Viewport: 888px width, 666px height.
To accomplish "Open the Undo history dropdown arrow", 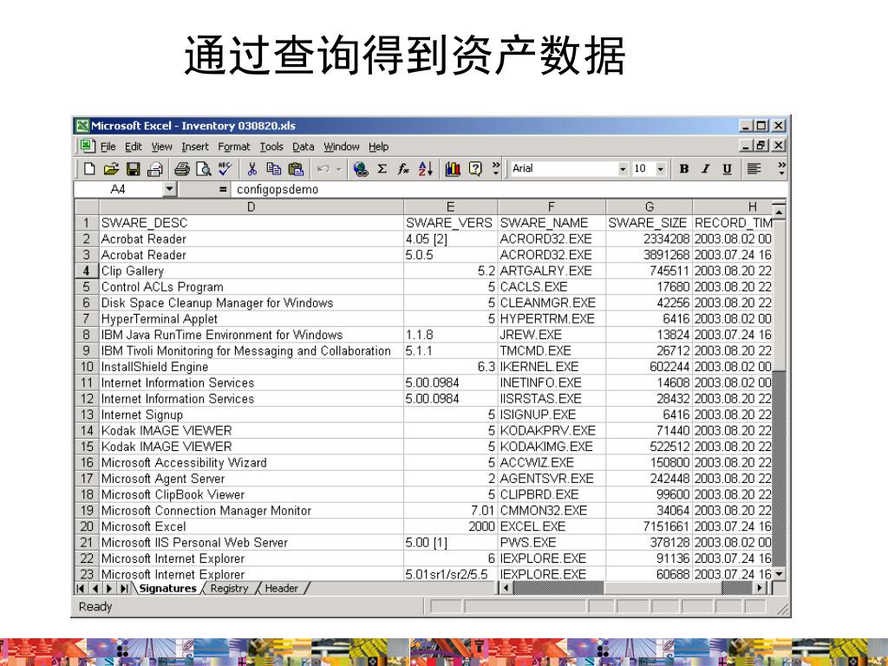I will tap(339, 169).
